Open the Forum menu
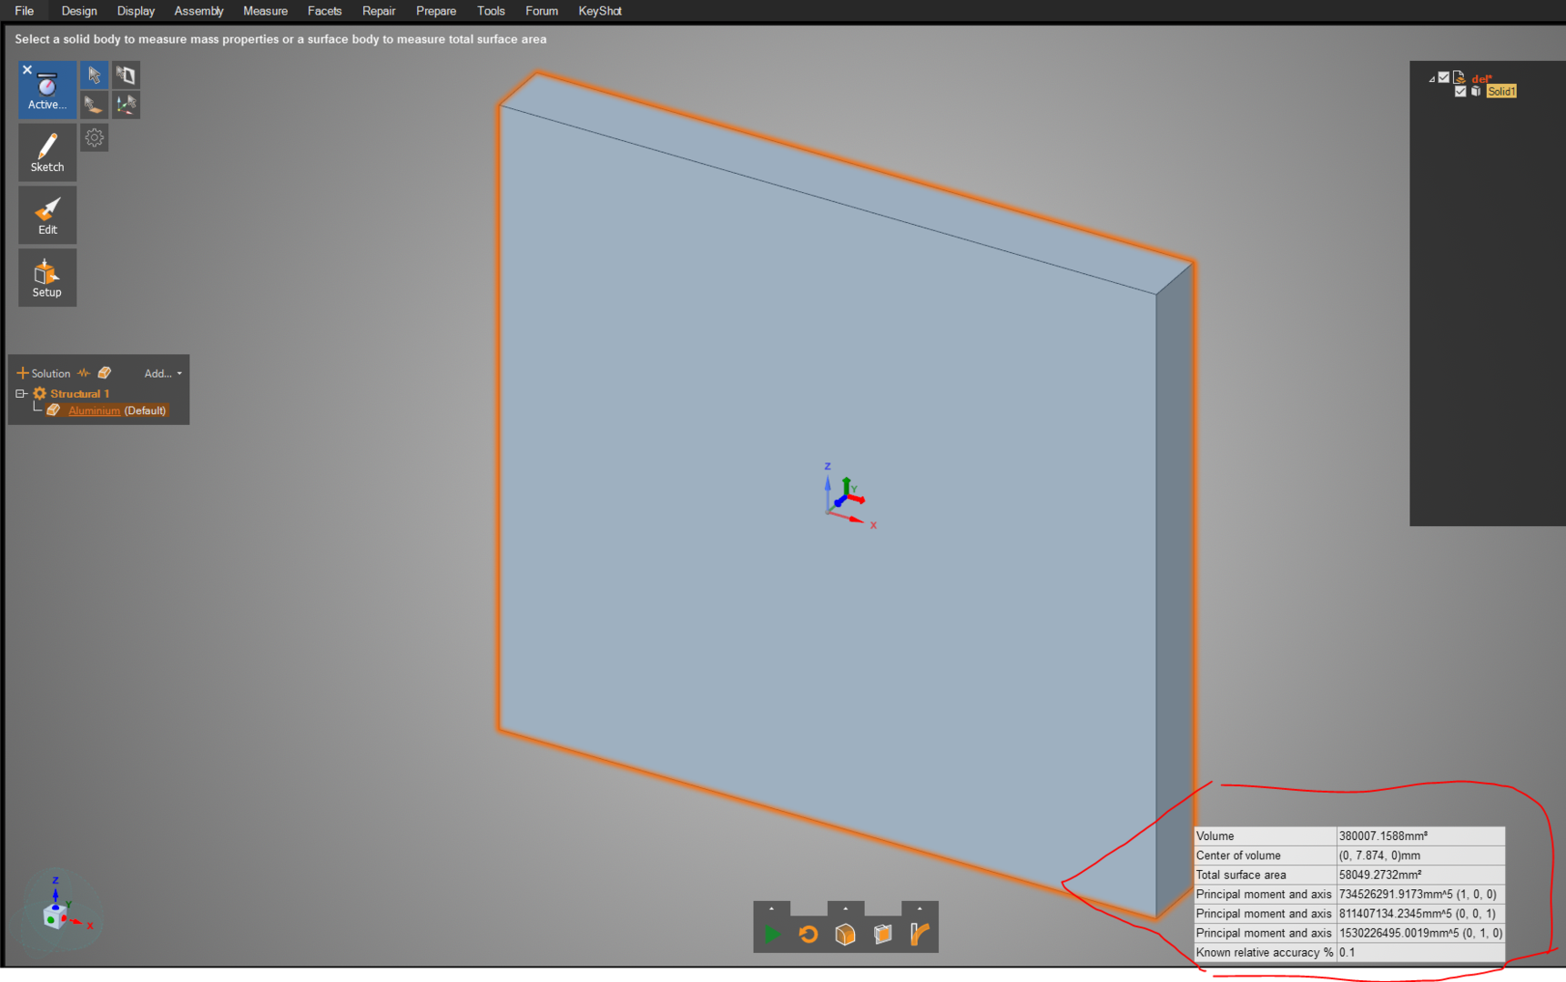The image size is (1566, 982). pos(542,11)
